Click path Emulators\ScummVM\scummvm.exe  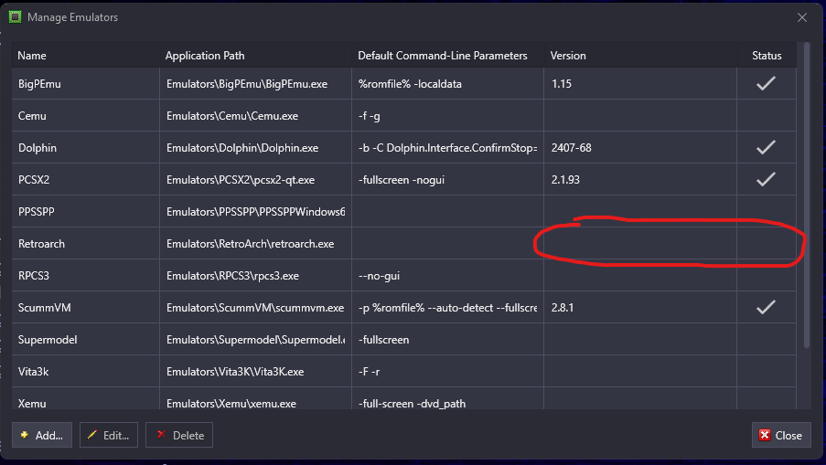pos(255,308)
